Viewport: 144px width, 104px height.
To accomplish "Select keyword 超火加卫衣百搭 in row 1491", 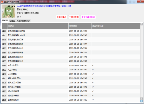I will [x=14, y=83].
